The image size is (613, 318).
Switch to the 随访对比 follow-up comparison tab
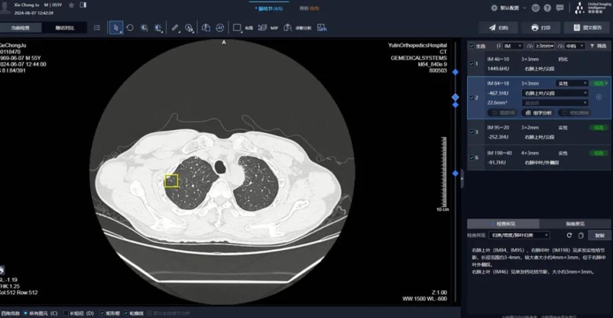pyautogui.click(x=65, y=28)
